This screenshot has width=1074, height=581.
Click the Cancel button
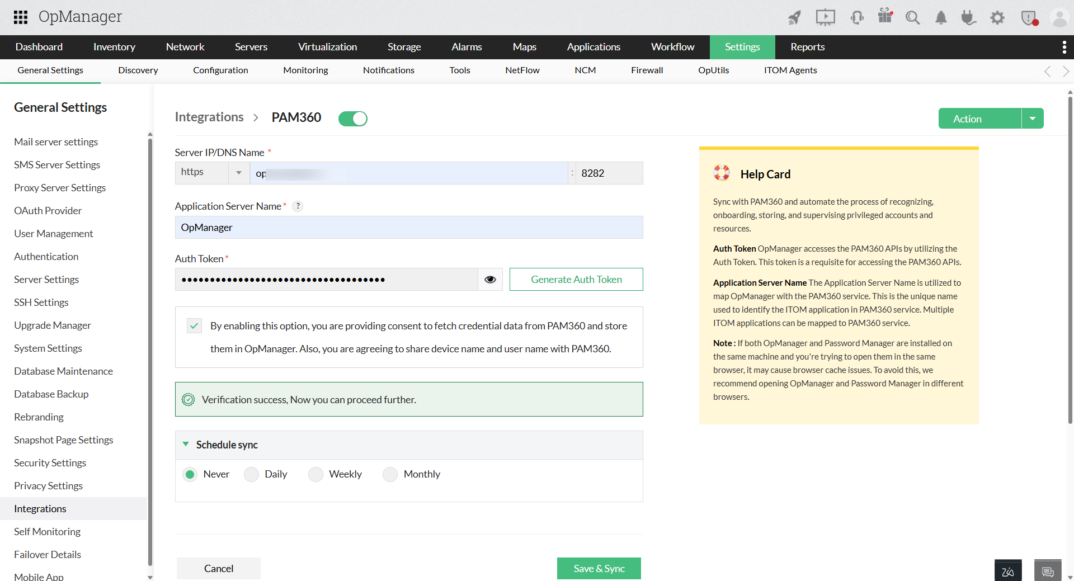point(219,569)
